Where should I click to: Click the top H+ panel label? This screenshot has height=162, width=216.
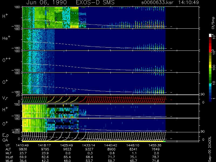pos(5,16)
